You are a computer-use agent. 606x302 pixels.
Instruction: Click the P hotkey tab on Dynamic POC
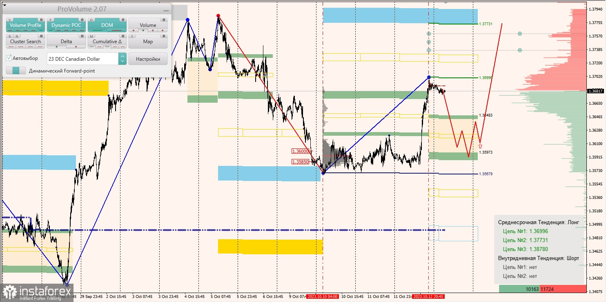51,20
